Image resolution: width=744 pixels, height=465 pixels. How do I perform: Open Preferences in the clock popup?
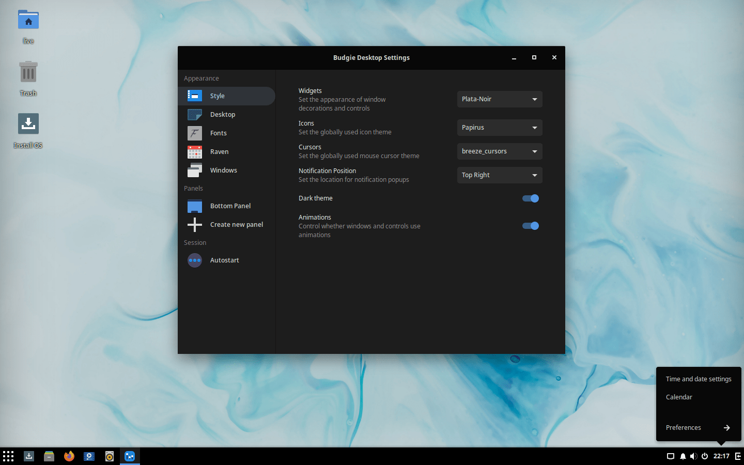(x=699, y=428)
